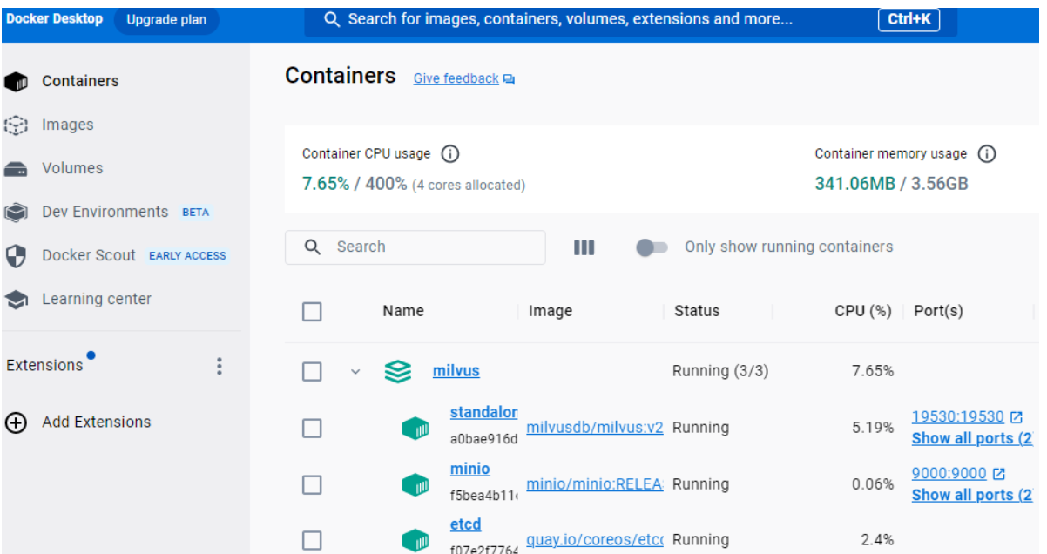Show all ports for minio container
1047x554 pixels.
971,495
